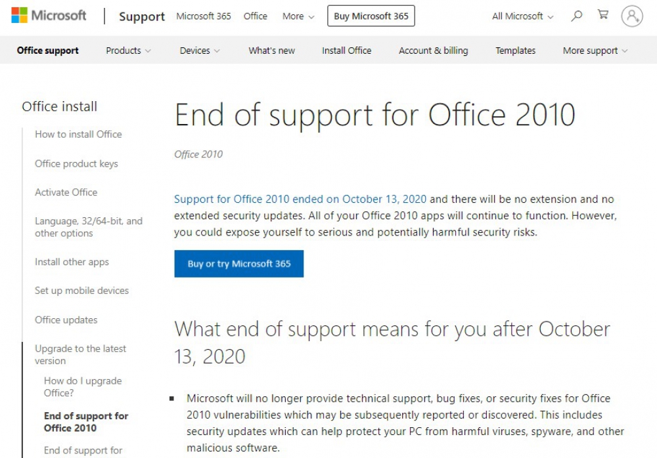The image size is (657, 458).
Task: Open How do I upgrade Office? sidebar item
Action: [x=83, y=387]
